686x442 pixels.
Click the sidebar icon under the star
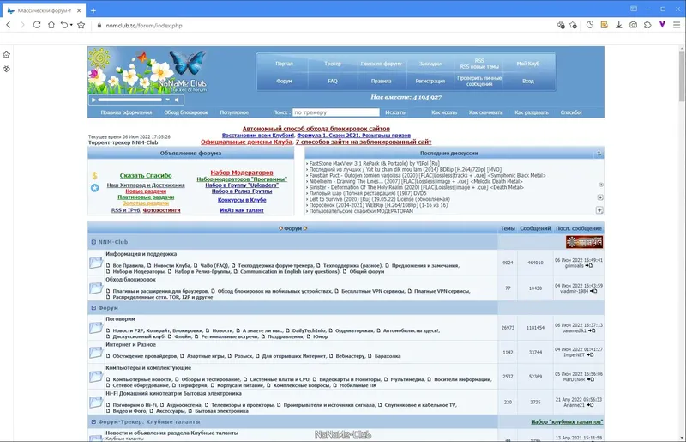[x=6, y=69]
